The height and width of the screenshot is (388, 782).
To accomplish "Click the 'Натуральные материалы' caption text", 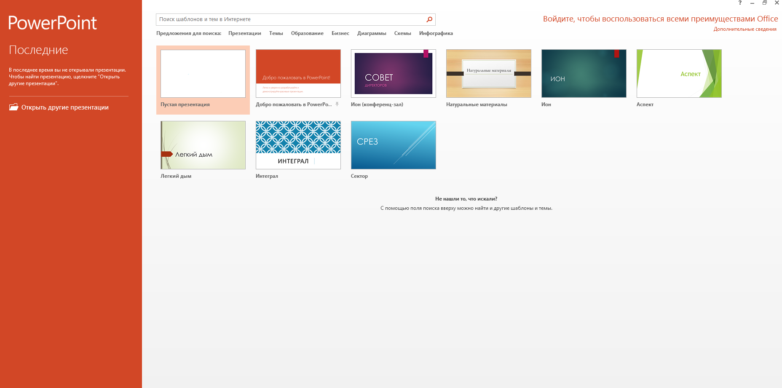I will [x=477, y=104].
